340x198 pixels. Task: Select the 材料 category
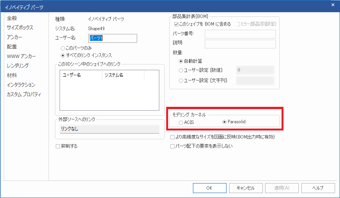click(x=12, y=76)
